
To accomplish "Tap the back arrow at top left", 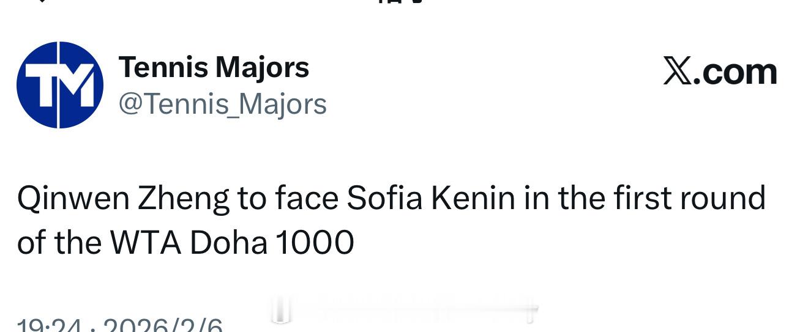I will tap(40, 1).
